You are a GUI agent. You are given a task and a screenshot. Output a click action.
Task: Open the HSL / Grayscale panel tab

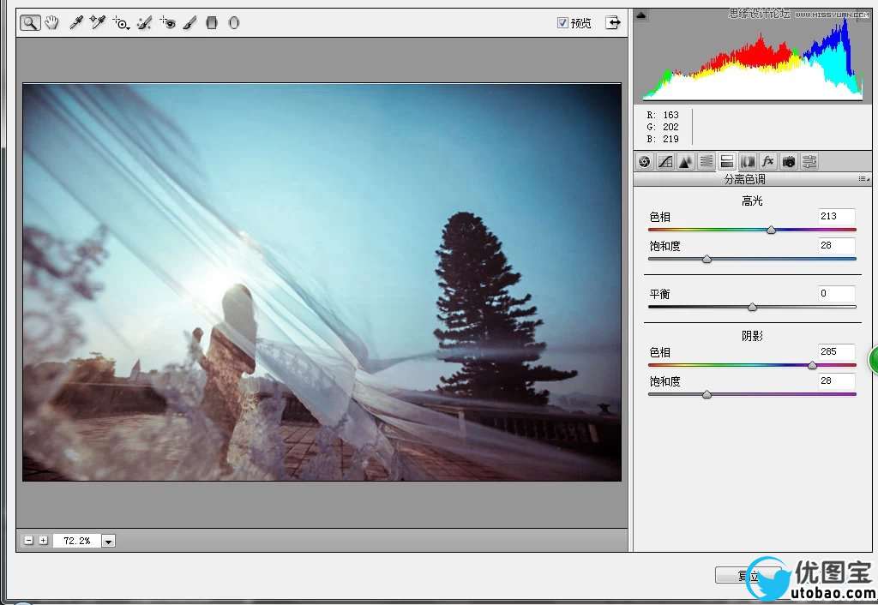[x=707, y=162]
